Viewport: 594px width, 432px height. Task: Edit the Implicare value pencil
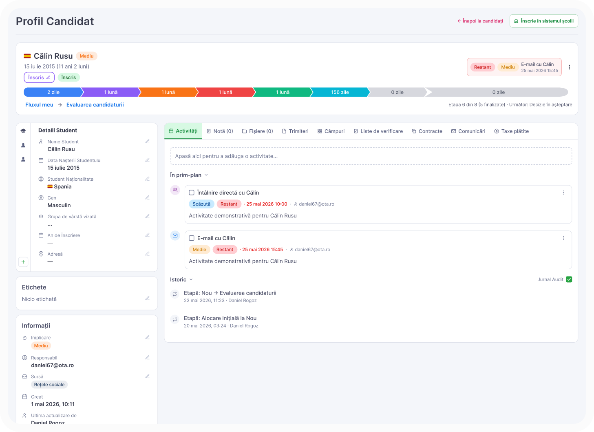148,338
